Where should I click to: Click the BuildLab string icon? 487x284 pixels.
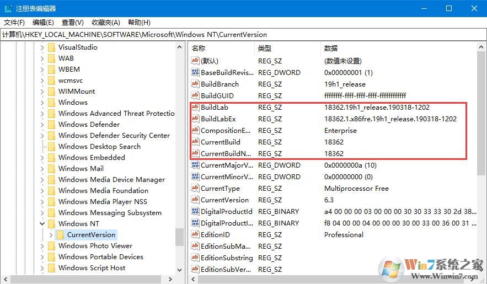(195, 107)
